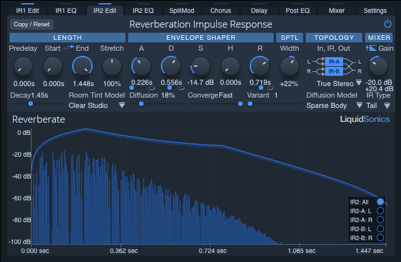Click the Sustain (S) knob
This screenshot has width=401, height=262.
point(201,66)
